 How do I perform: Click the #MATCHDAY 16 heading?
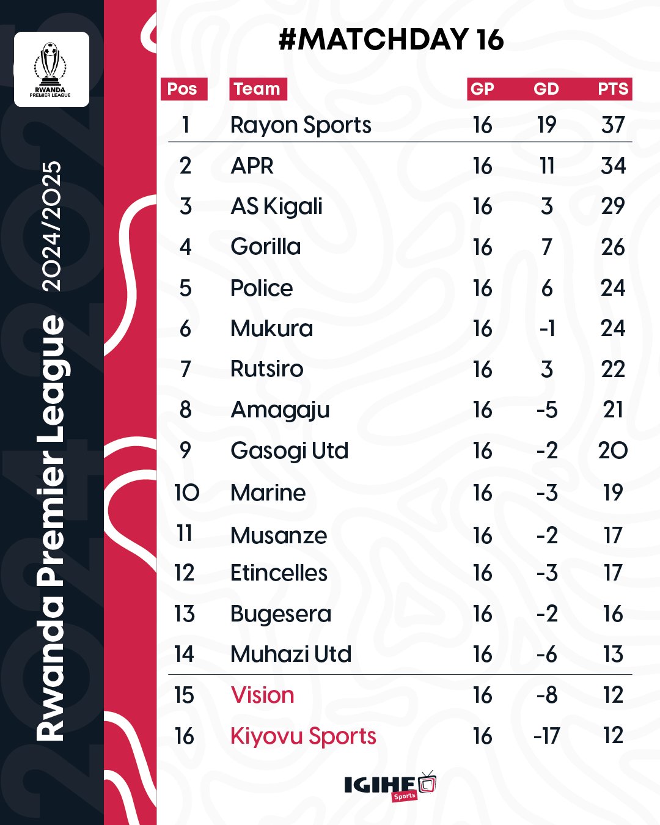tap(391, 40)
